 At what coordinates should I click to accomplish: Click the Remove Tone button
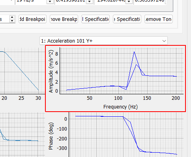[x=159, y=19]
